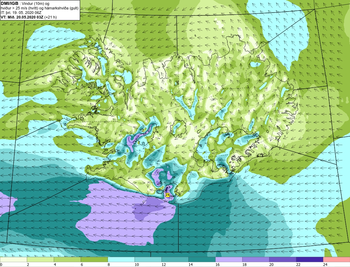Select the 16–18 m/s lavender legend swatch
Viewport: 350px width, 267px height.
(x=229, y=259)
